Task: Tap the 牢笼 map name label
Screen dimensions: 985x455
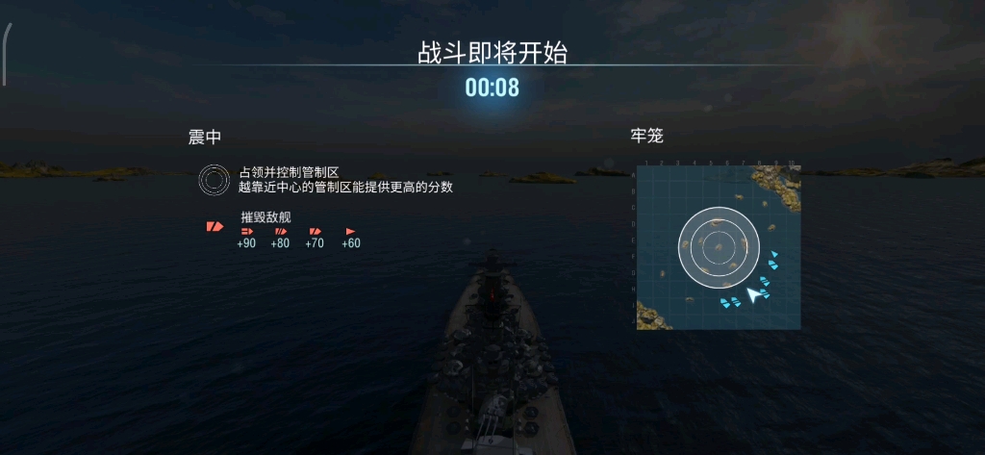Action: (647, 135)
